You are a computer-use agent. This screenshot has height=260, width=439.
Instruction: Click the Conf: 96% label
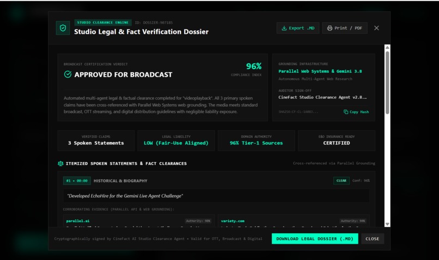(x=361, y=181)
